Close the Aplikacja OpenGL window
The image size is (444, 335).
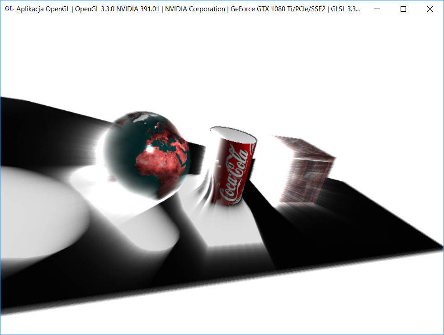point(430,9)
